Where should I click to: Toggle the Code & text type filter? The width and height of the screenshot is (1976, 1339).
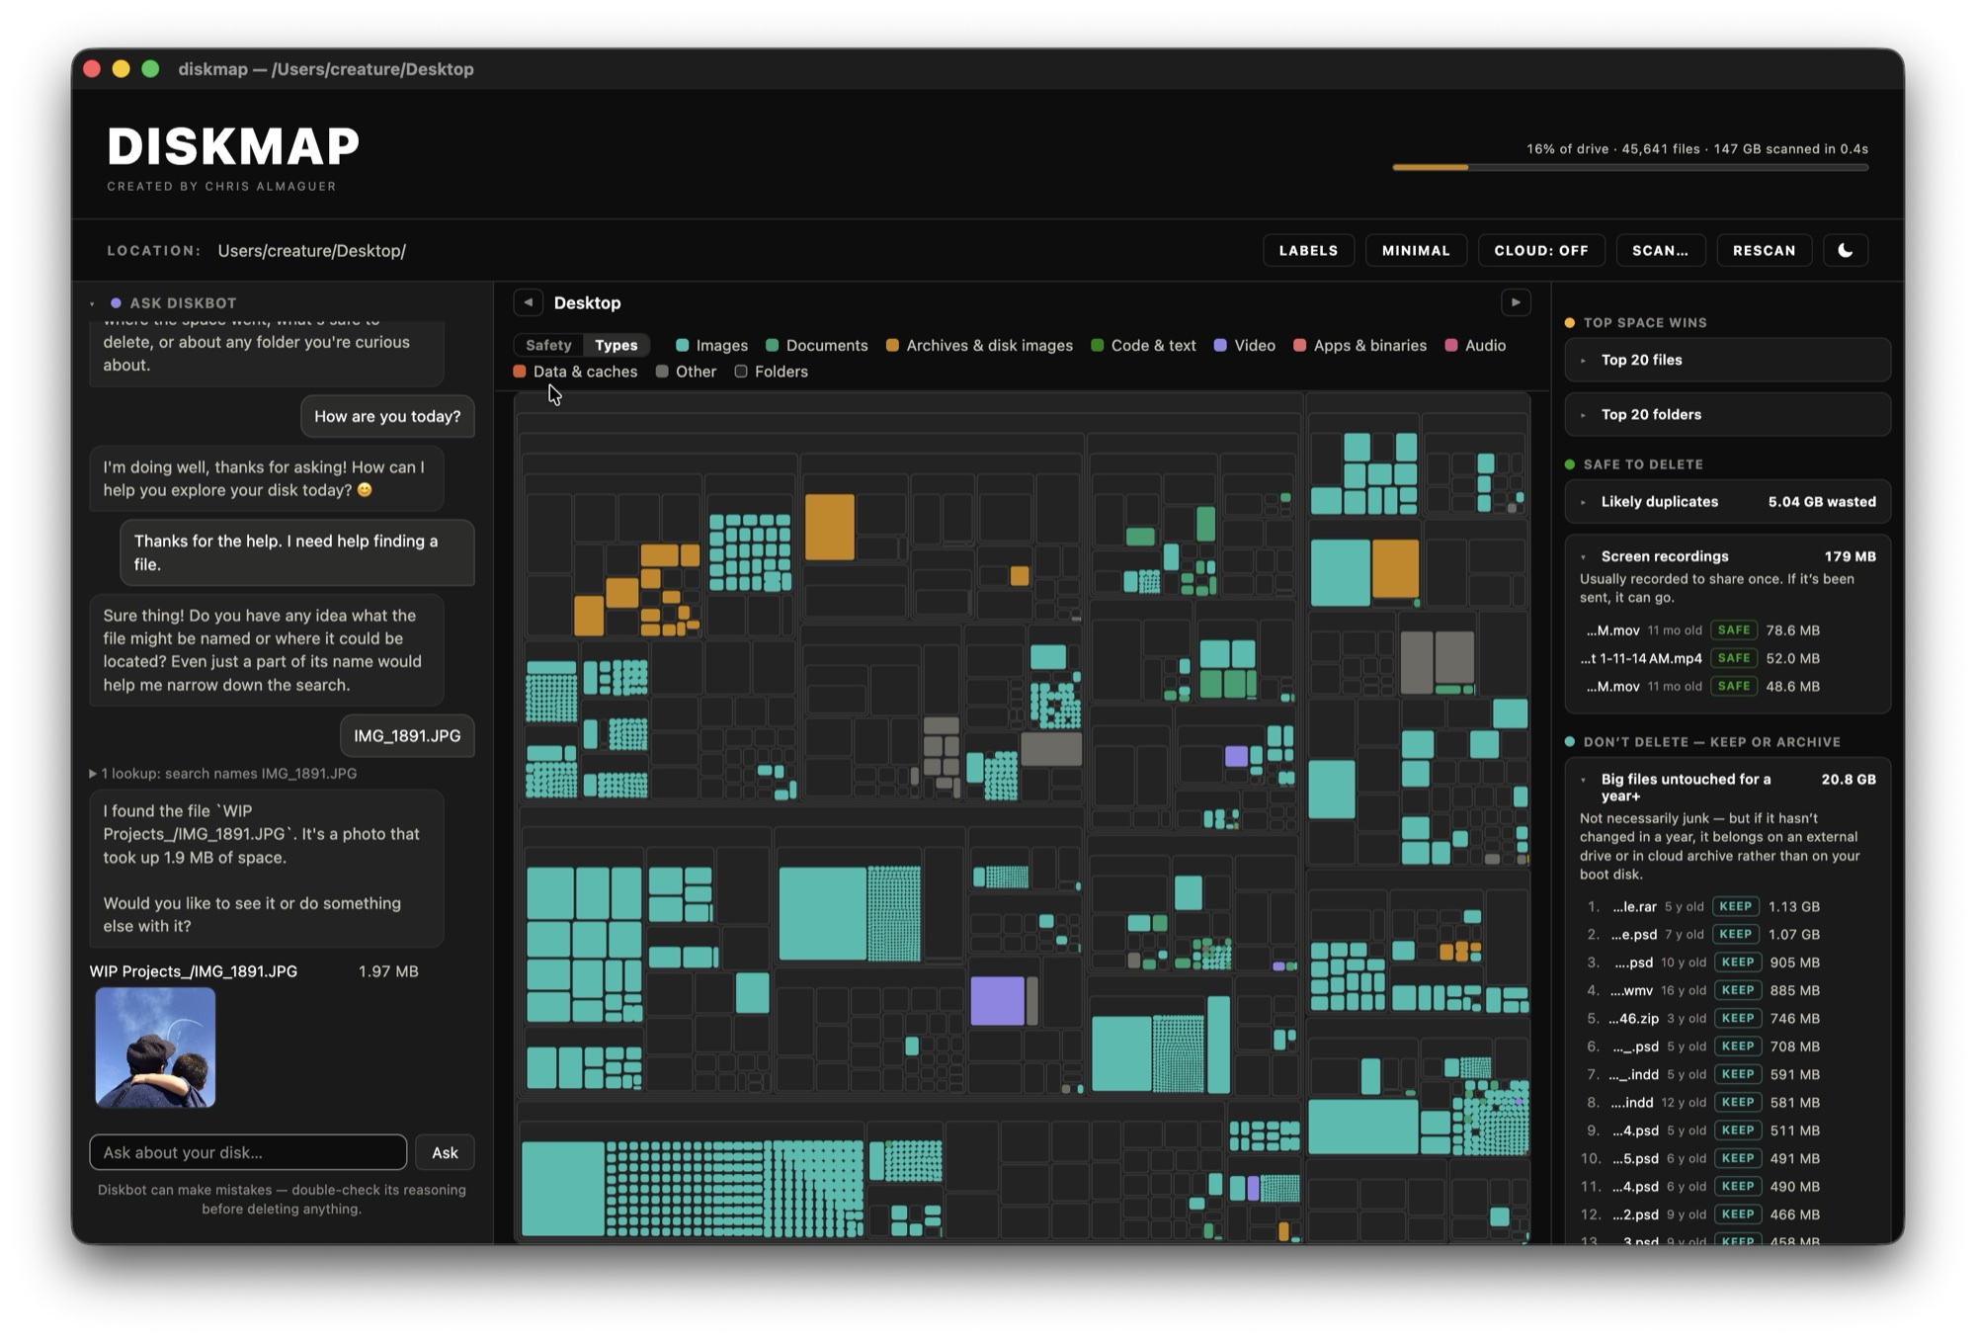[1143, 346]
